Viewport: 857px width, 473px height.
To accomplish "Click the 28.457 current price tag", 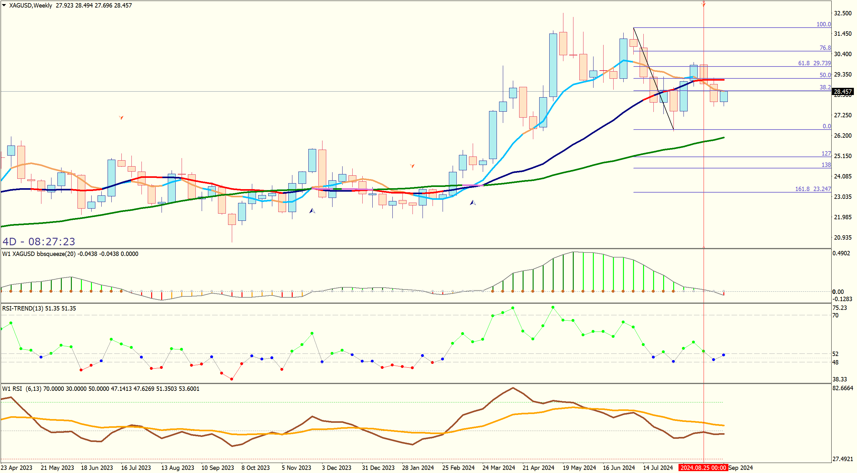I will [x=843, y=92].
